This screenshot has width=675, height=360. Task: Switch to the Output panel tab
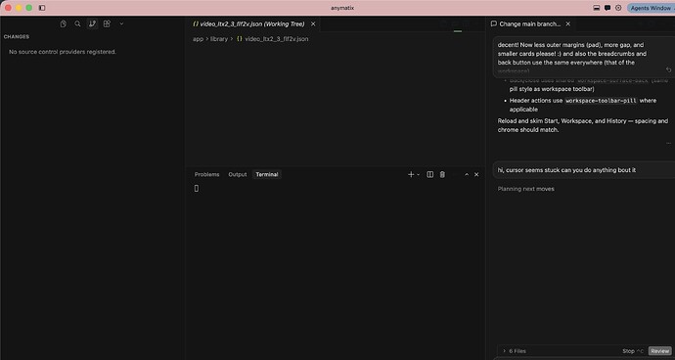[x=237, y=174]
